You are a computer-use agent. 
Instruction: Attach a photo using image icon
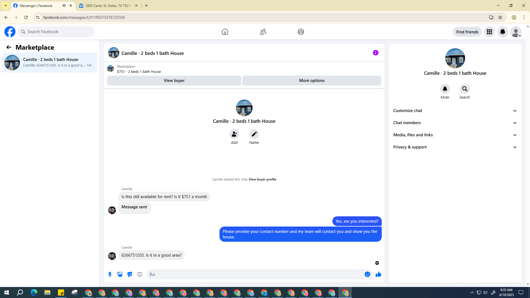(x=120, y=274)
